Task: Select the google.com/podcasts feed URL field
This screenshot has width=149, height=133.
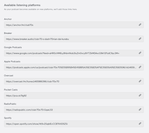Action: (x=74, y=53)
